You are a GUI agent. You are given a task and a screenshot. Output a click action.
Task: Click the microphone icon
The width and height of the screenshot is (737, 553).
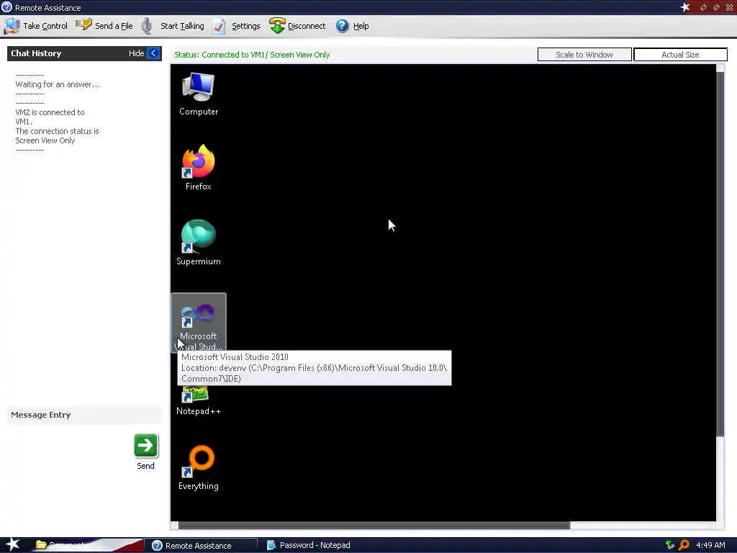coord(147,26)
